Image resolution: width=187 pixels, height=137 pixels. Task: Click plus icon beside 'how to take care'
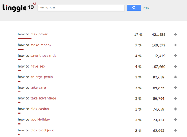(x=175, y=88)
